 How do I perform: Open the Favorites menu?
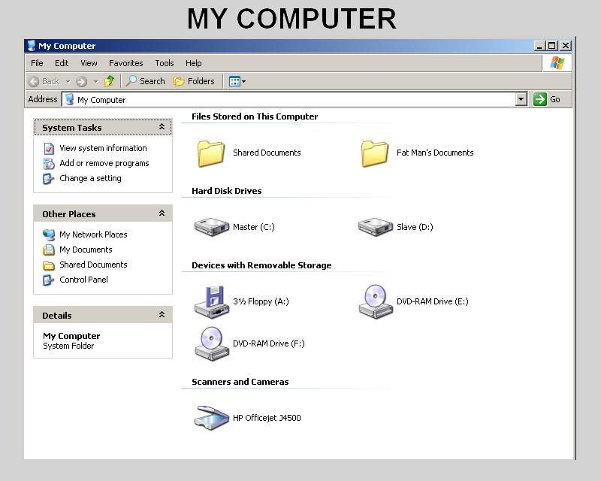(x=125, y=63)
